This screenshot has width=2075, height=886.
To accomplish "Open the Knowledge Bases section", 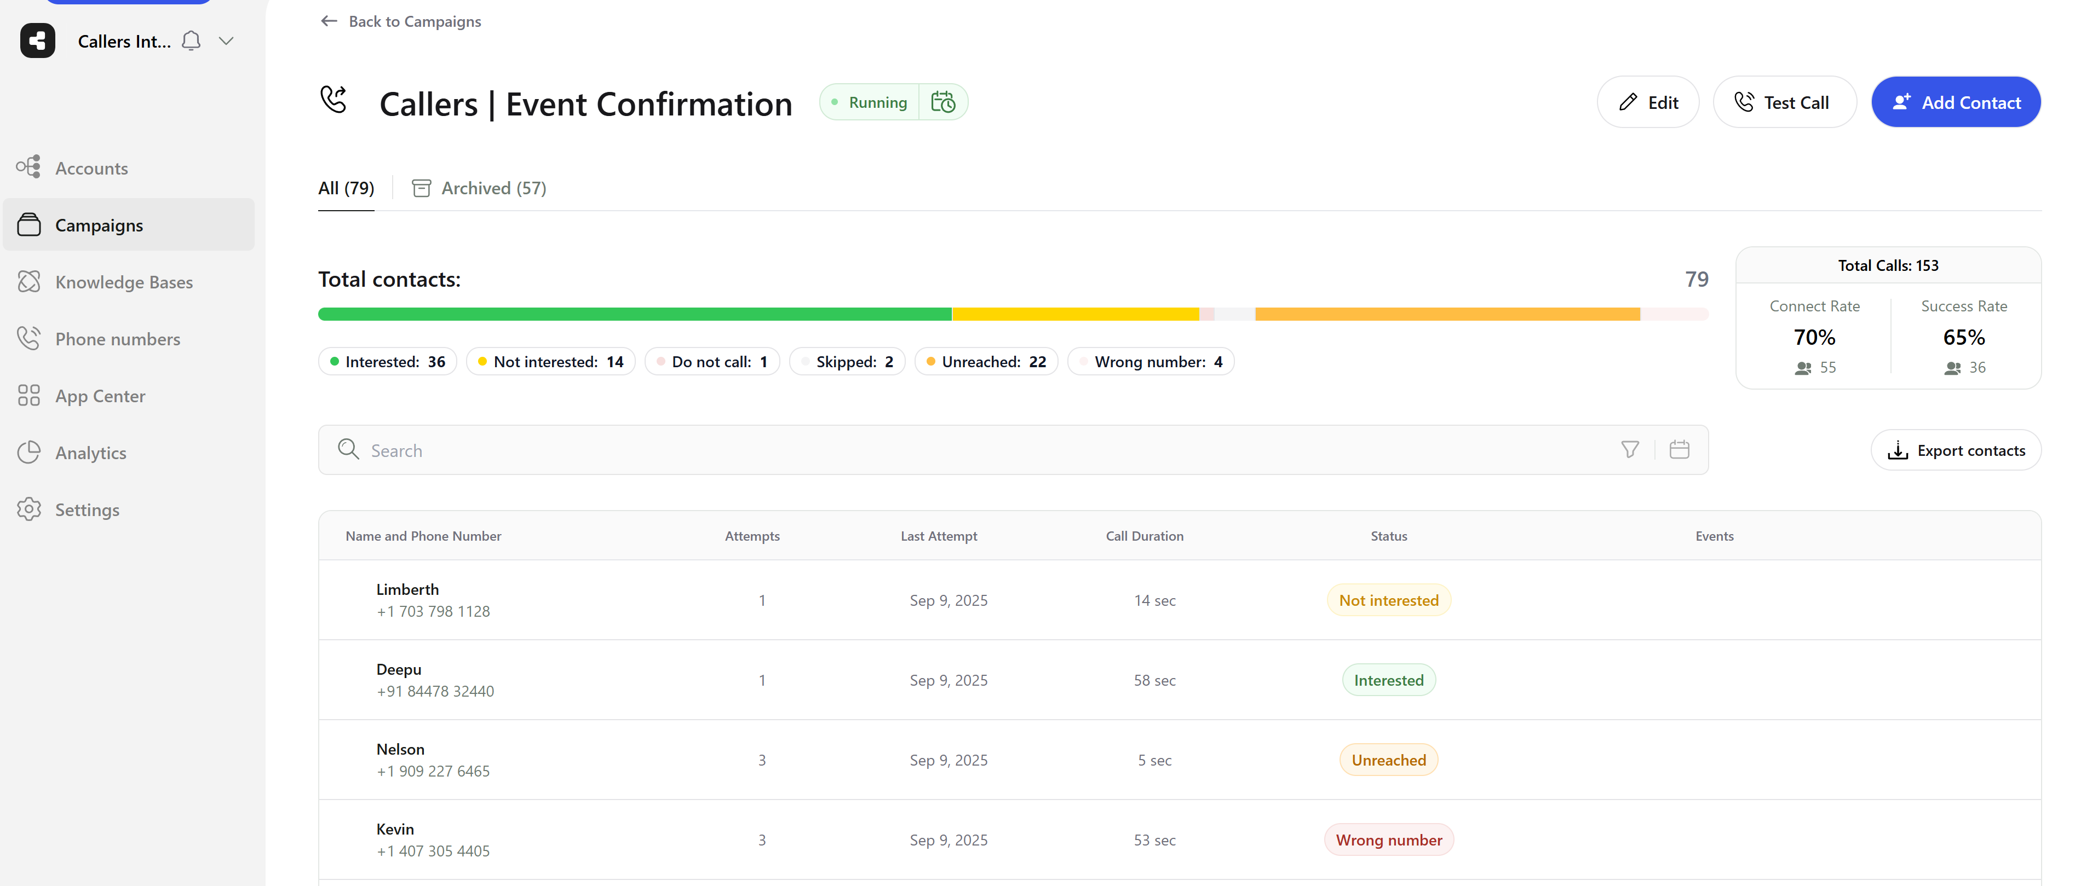I will (123, 282).
